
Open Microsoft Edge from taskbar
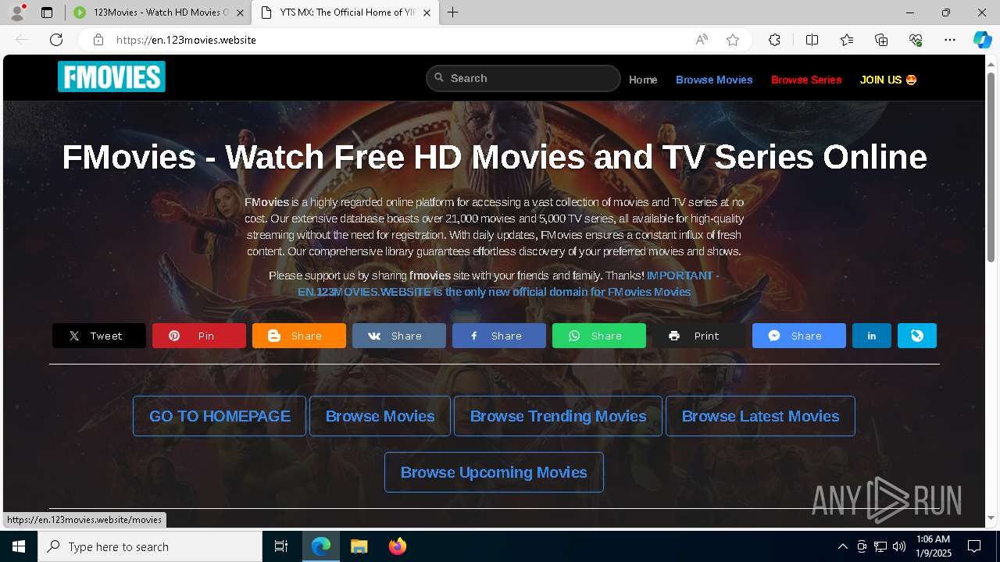pyautogui.click(x=321, y=546)
